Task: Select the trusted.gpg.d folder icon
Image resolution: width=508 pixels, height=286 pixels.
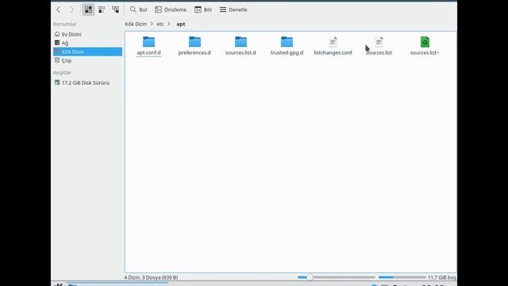Action: 287,42
